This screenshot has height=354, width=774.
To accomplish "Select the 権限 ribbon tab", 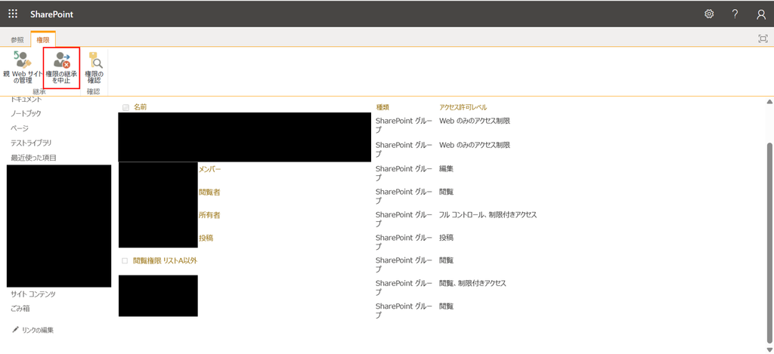I will pos(43,39).
